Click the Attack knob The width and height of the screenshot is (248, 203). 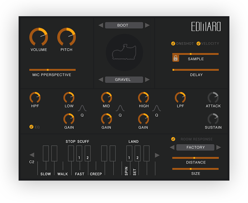point(213,98)
